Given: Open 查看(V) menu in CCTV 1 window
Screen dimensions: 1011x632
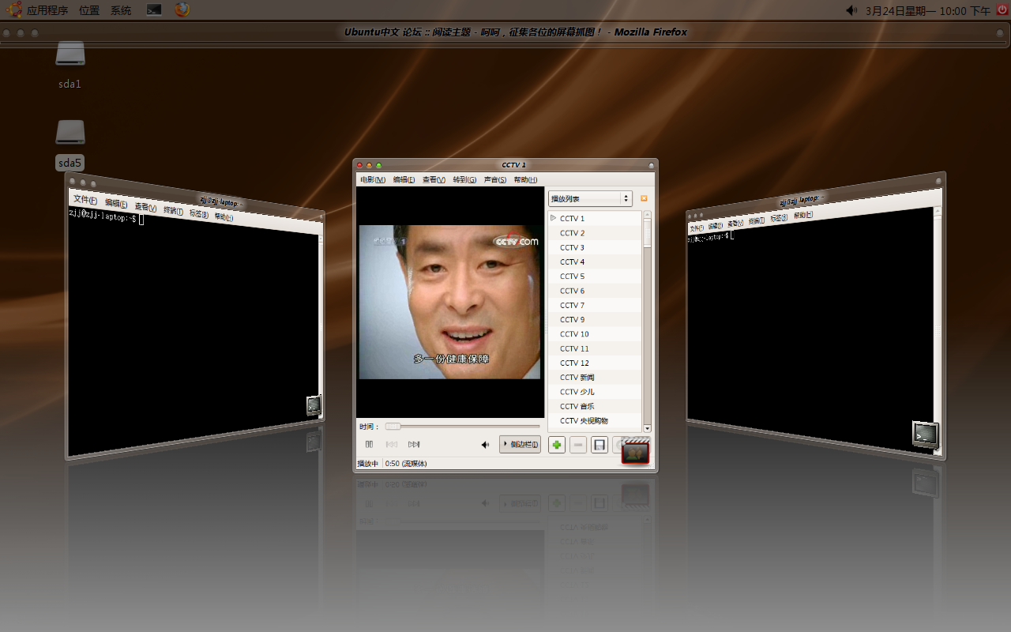Looking at the screenshot, I should [x=434, y=180].
